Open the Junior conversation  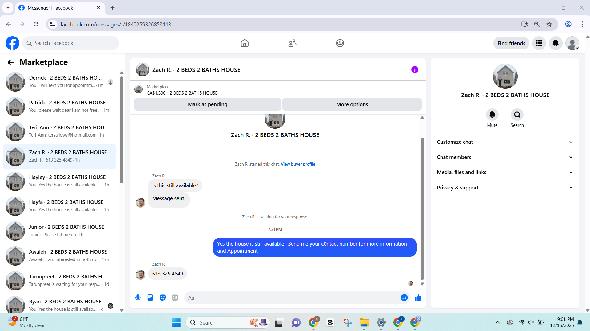pos(59,231)
